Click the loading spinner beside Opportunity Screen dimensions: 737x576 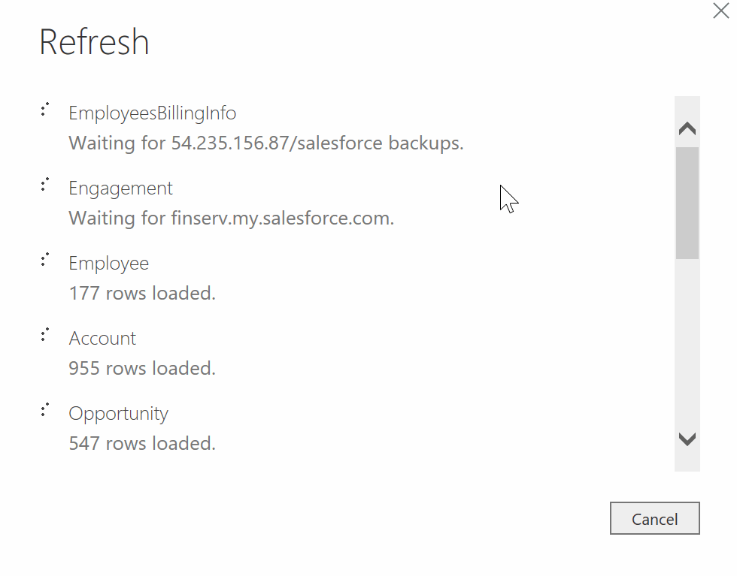point(44,411)
